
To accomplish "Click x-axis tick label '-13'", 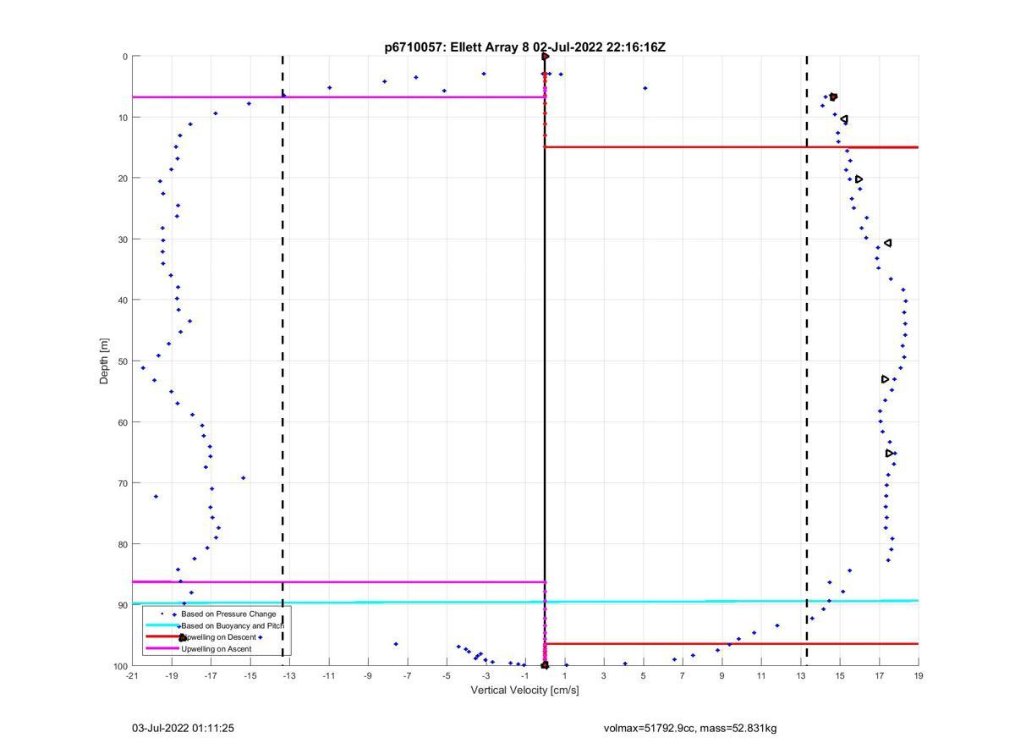I will pyautogui.click(x=289, y=676).
